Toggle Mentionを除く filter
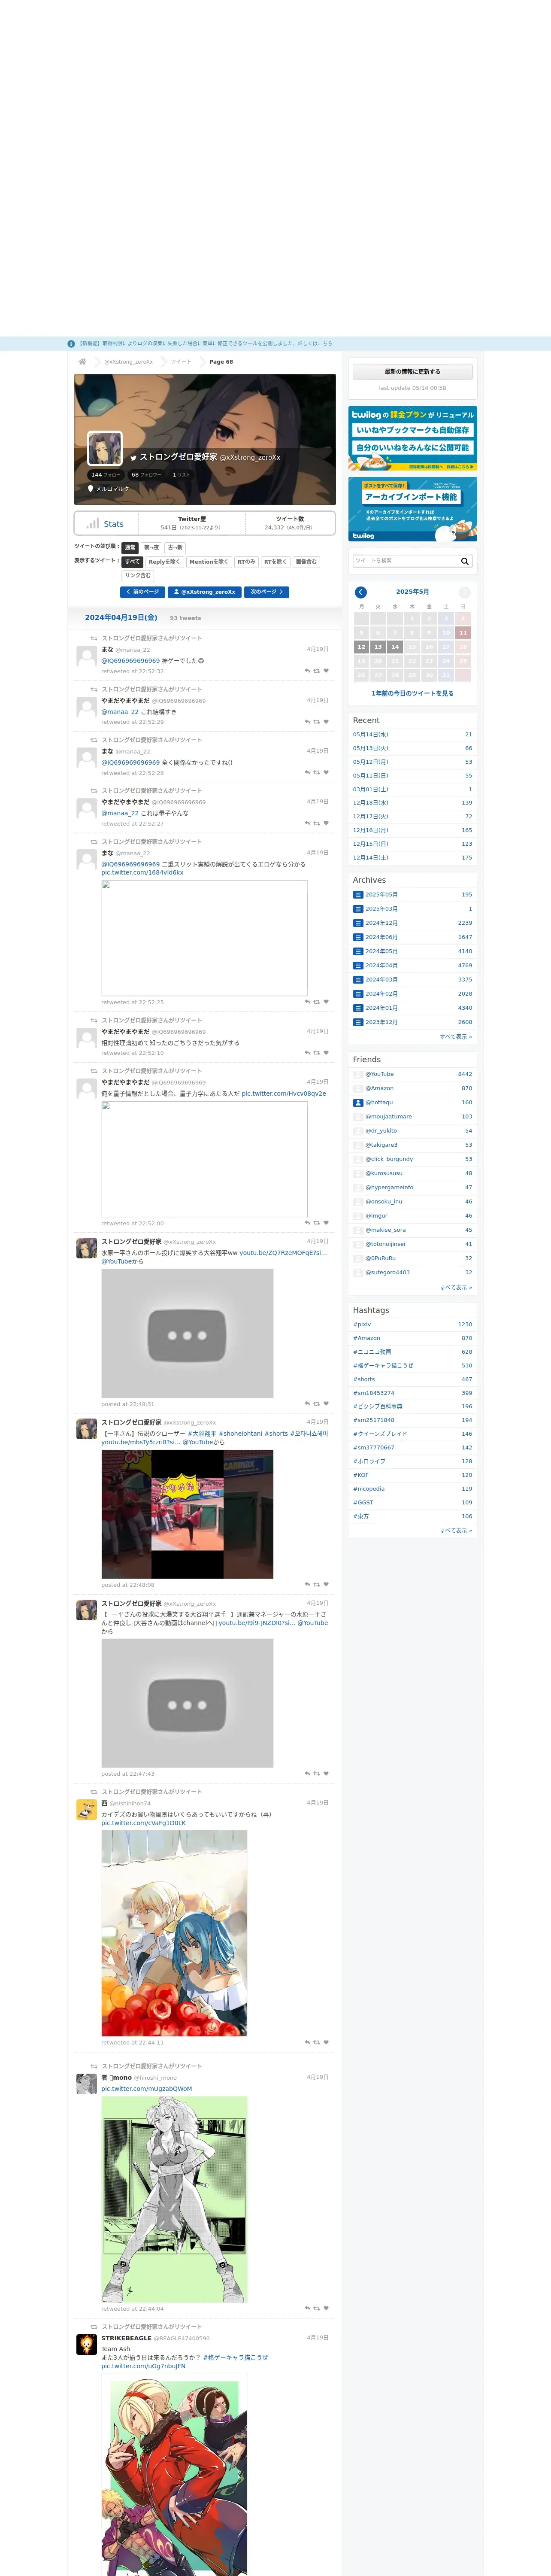Image resolution: width=551 pixels, height=2576 pixels. pyautogui.click(x=209, y=562)
